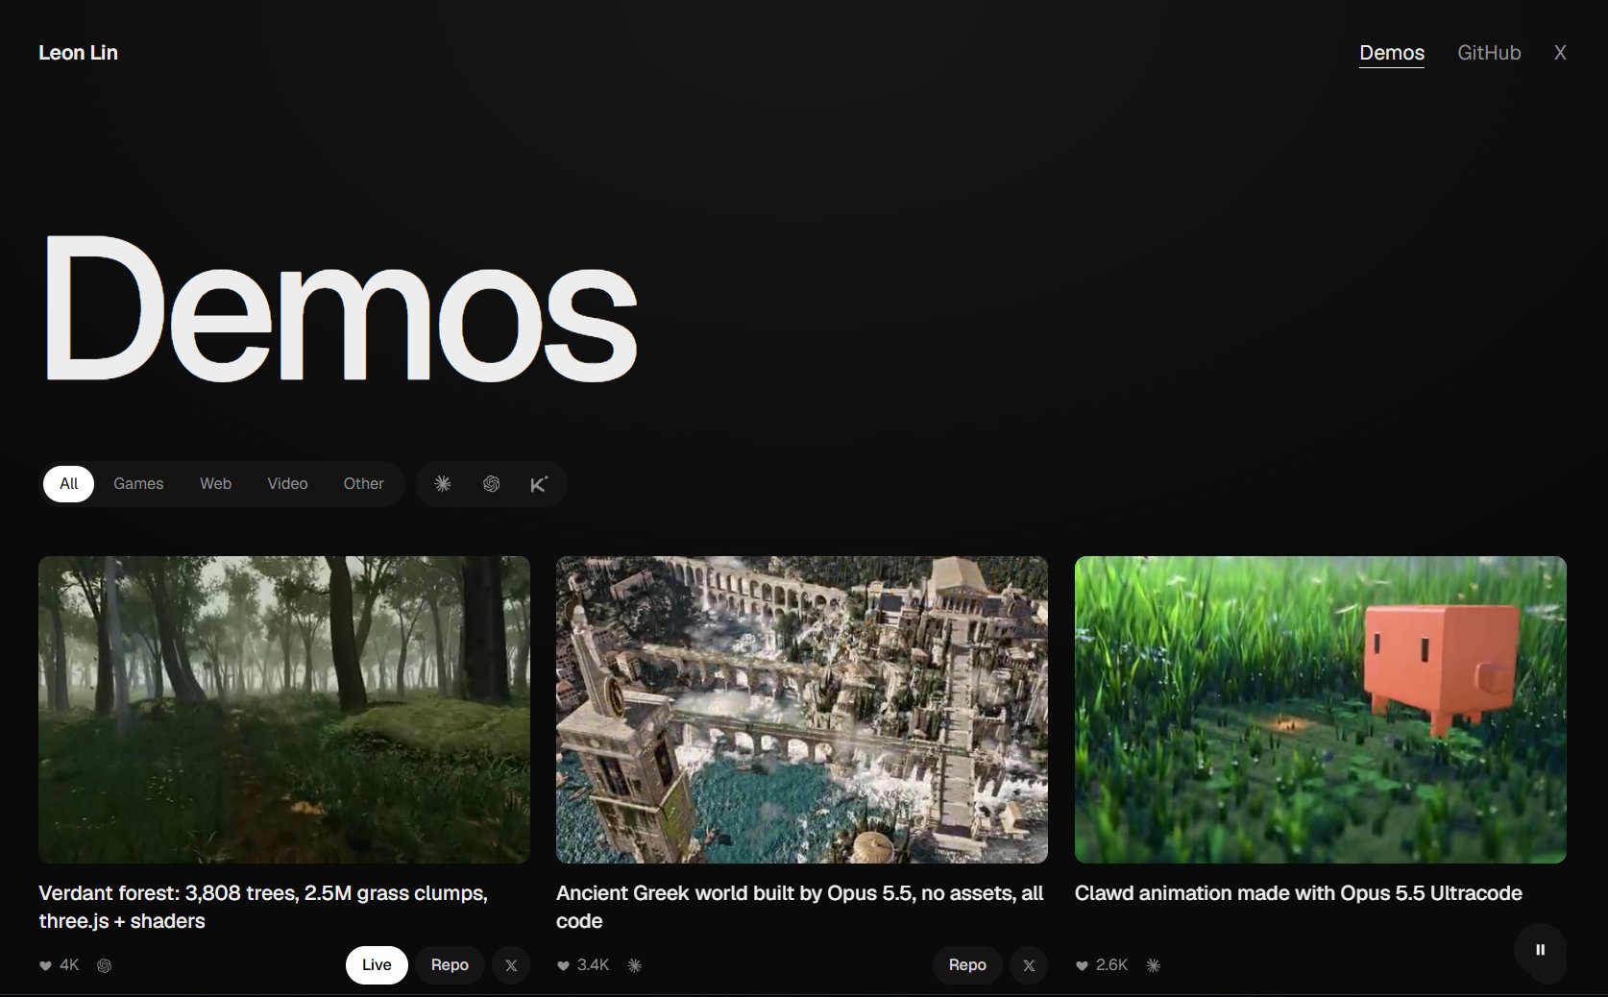This screenshot has height=997, width=1608.
Task: Open X post for Verdant forest demo
Action: pos(511,965)
